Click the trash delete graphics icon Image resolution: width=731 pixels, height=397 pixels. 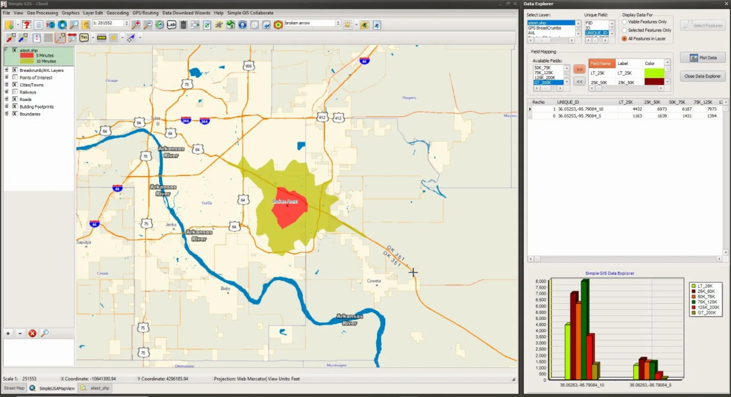183,24
